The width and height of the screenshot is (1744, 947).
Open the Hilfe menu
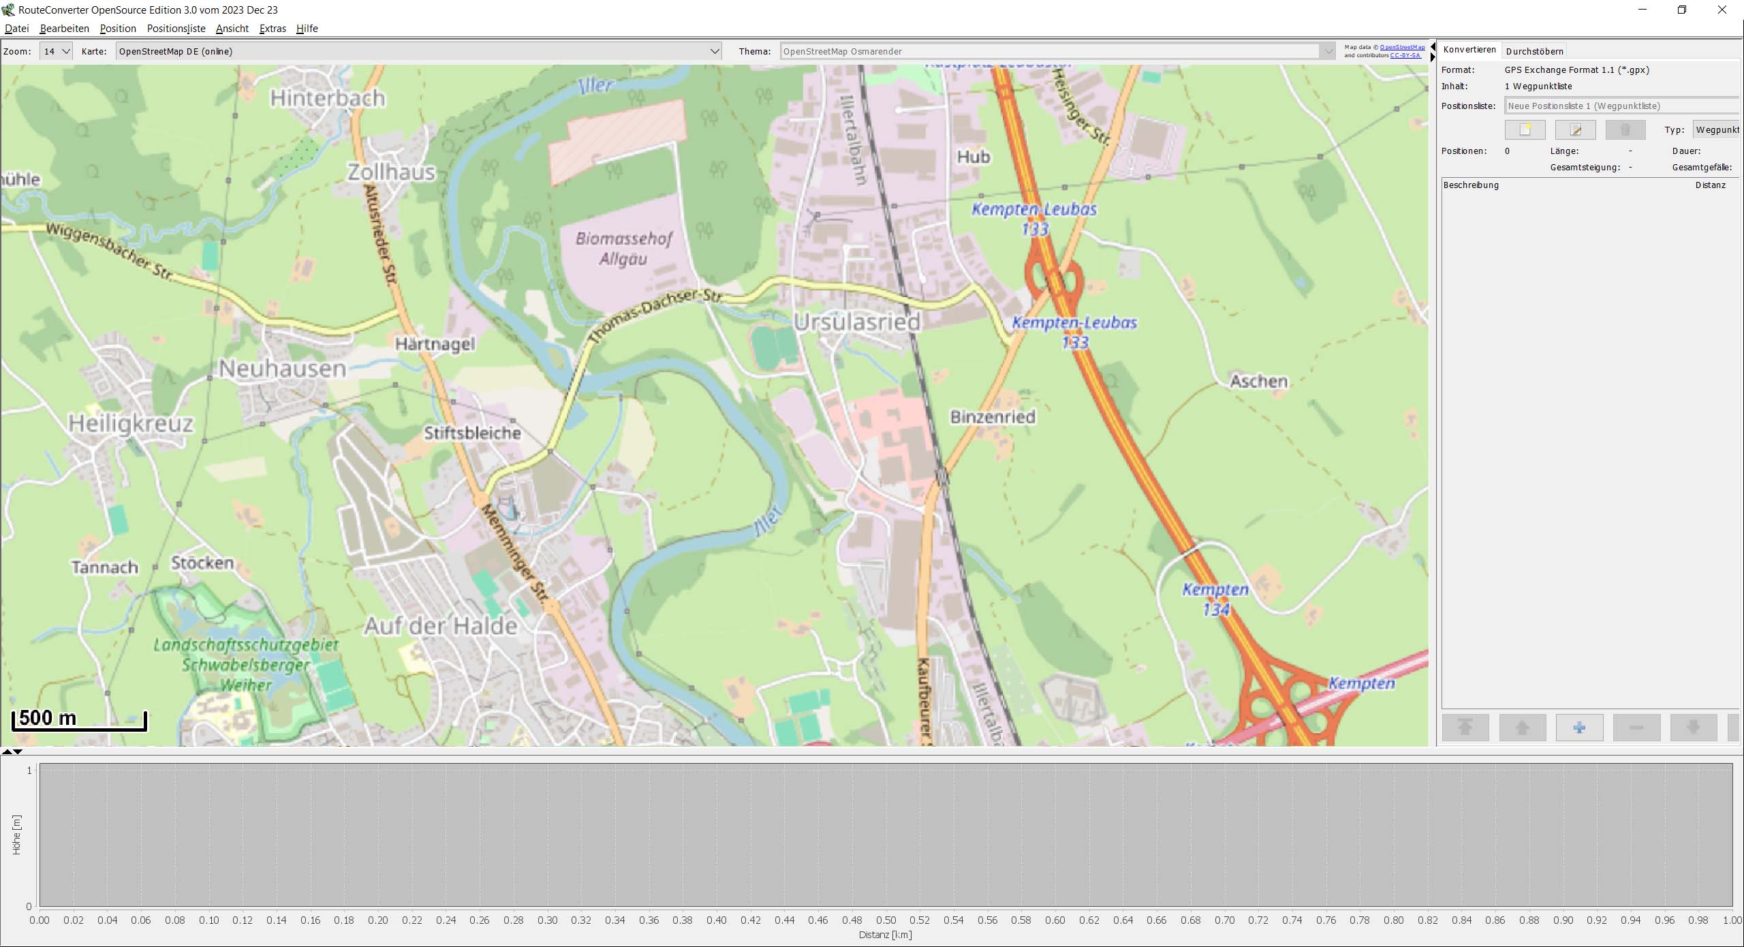pos(307,29)
